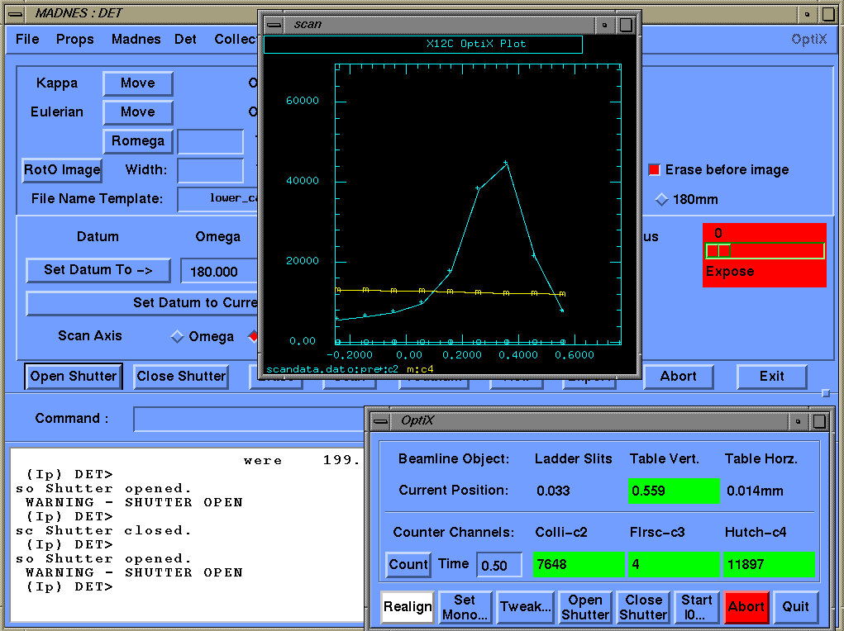Minimize the scan plot window
Image resolution: width=844 pixels, height=631 pixels.
(604, 25)
